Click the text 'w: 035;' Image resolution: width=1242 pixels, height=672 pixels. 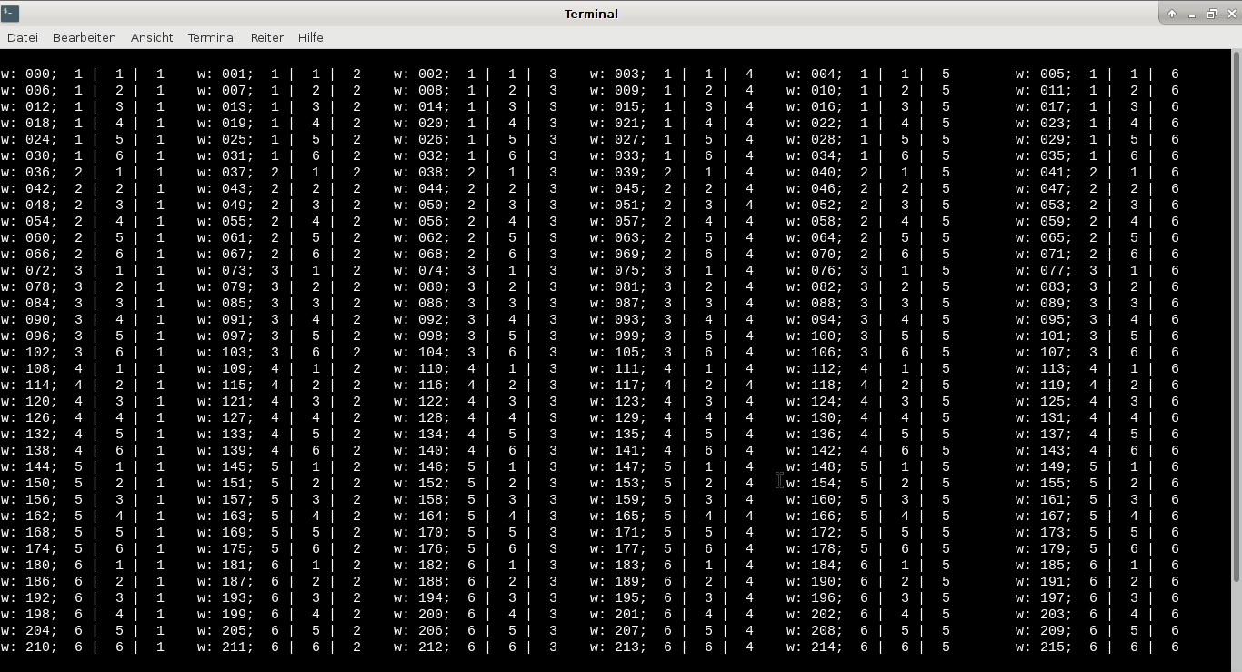(1043, 155)
